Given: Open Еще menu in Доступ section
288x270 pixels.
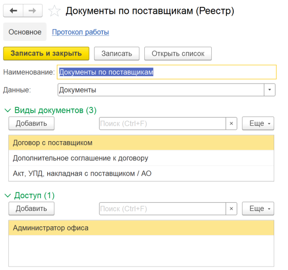Looking at the screenshot, I should [x=258, y=209].
